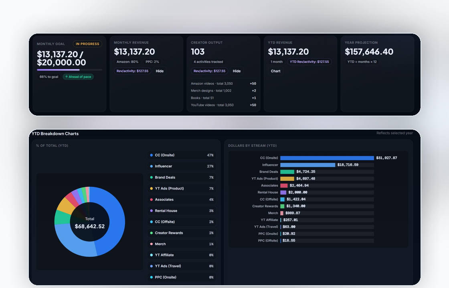Click the Merch designs total 1,002 row
The width and height of the screenshot is (449, 288).
pos(223,91)
